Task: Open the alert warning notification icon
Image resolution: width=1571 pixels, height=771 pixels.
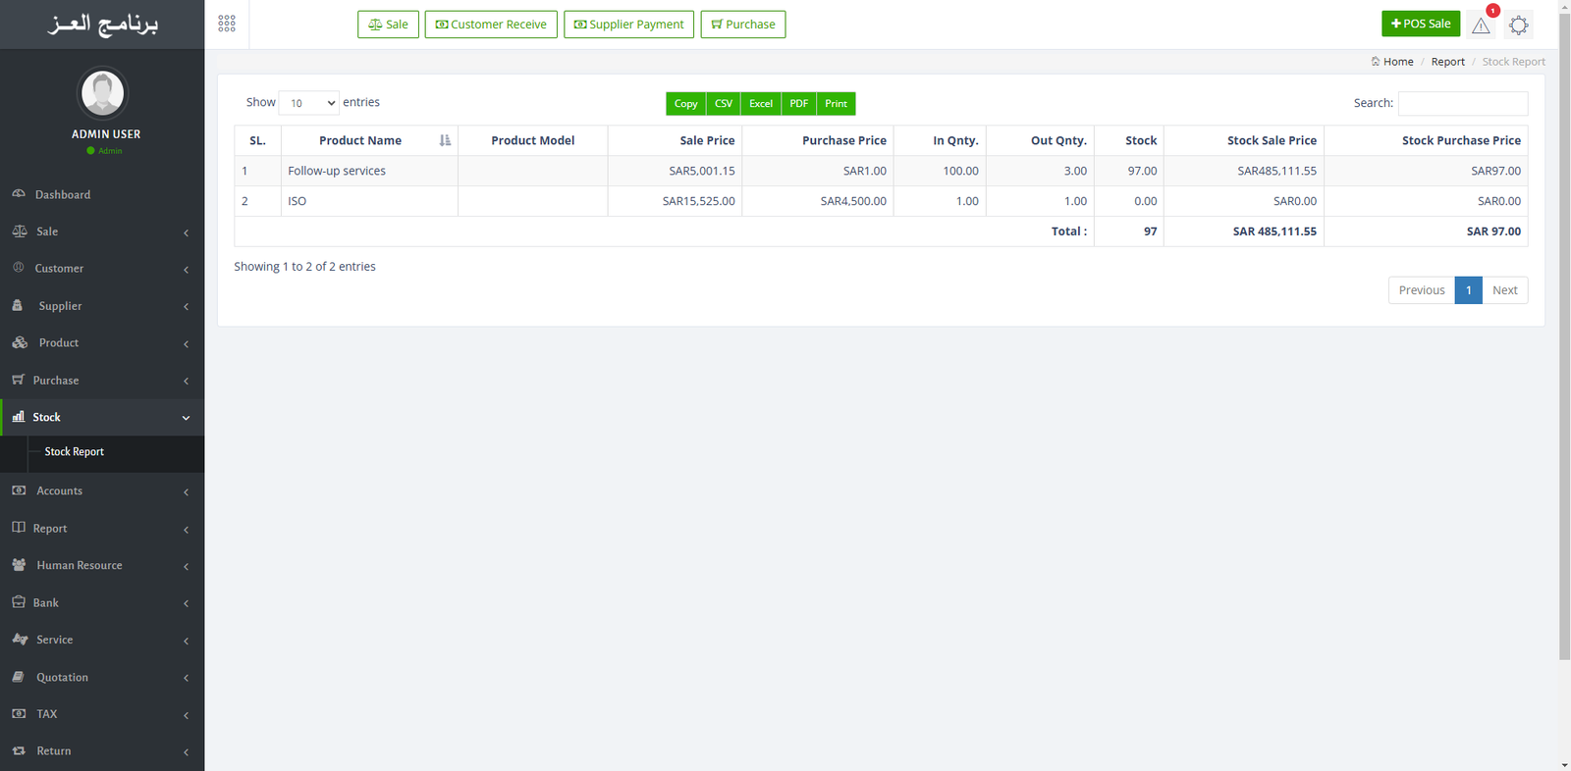Action: pyautogui.click(x=1481, y=26)
